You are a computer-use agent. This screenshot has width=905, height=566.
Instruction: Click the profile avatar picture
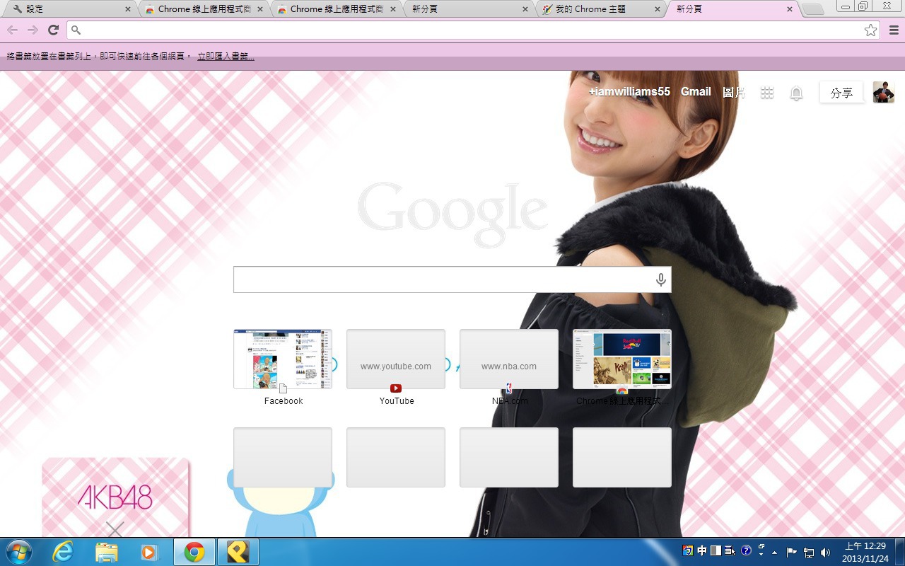[884, 93]
